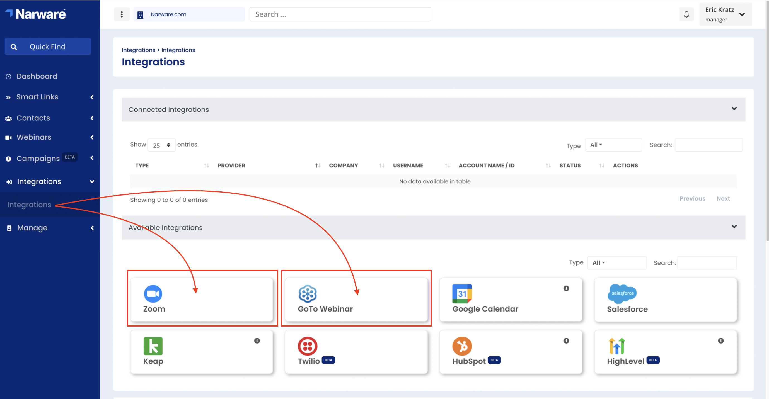
Task: Click Available Integrations Search box
Action: [x=707, y=263]
